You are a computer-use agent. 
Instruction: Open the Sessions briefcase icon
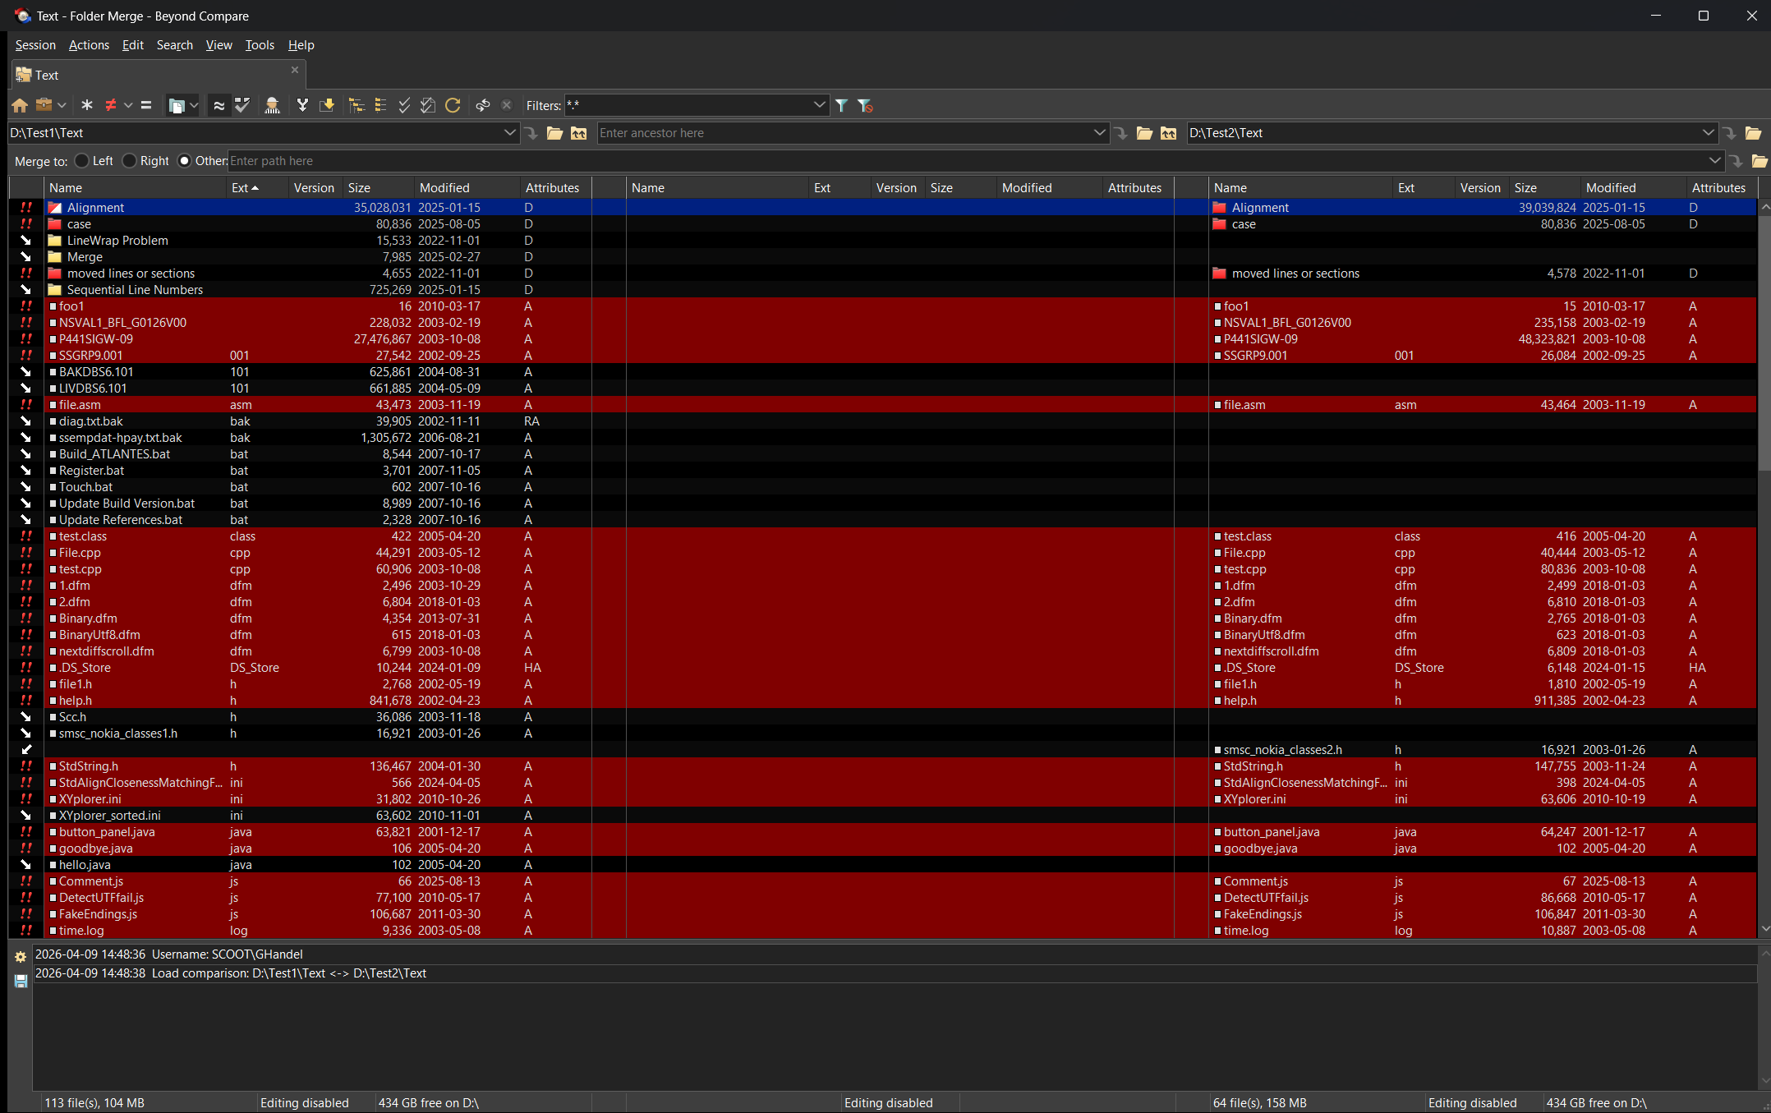pyautogui.click(x=44, y=105)
